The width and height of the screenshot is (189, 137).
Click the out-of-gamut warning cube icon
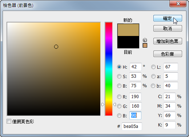145,40
